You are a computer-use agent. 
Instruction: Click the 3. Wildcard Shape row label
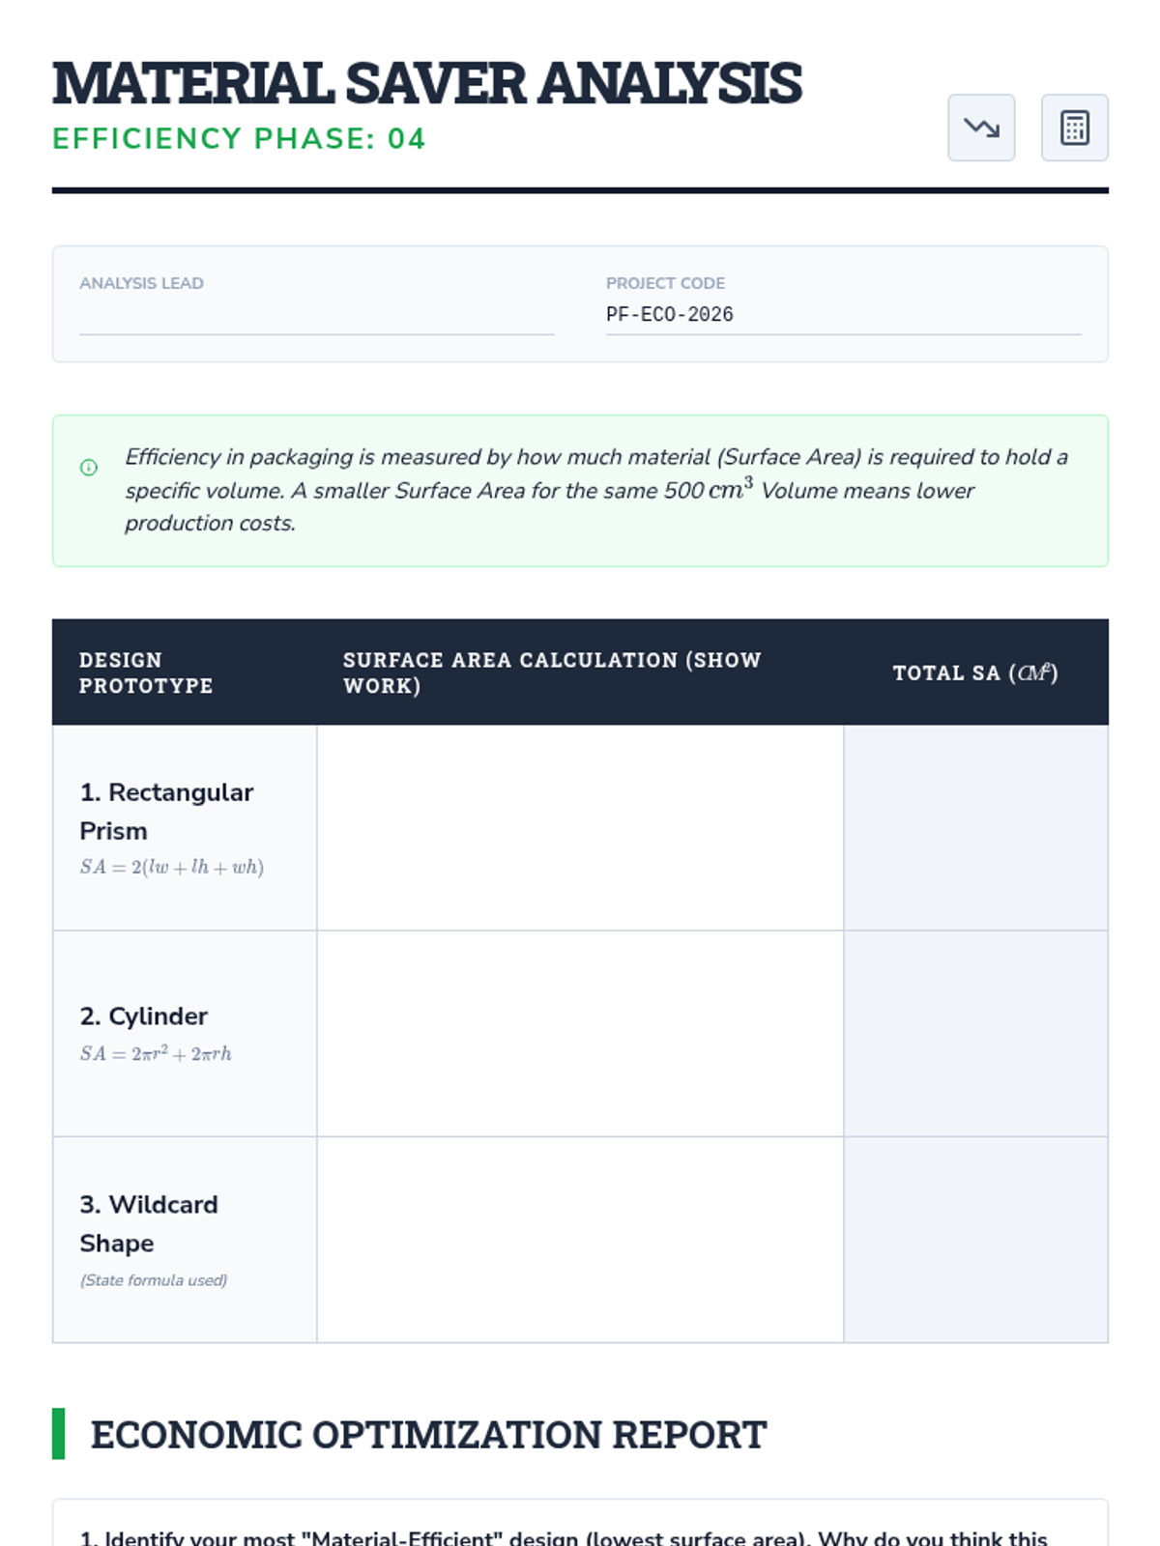(149, 1223)
